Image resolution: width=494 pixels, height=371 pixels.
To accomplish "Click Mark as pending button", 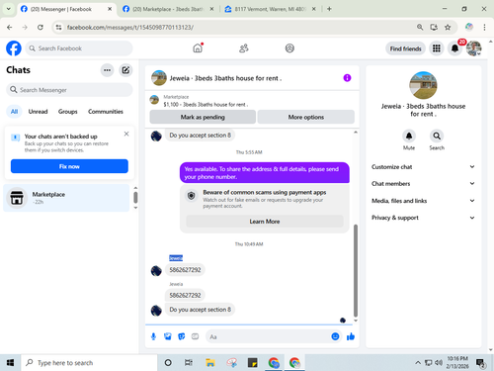I will pos(203,117).
